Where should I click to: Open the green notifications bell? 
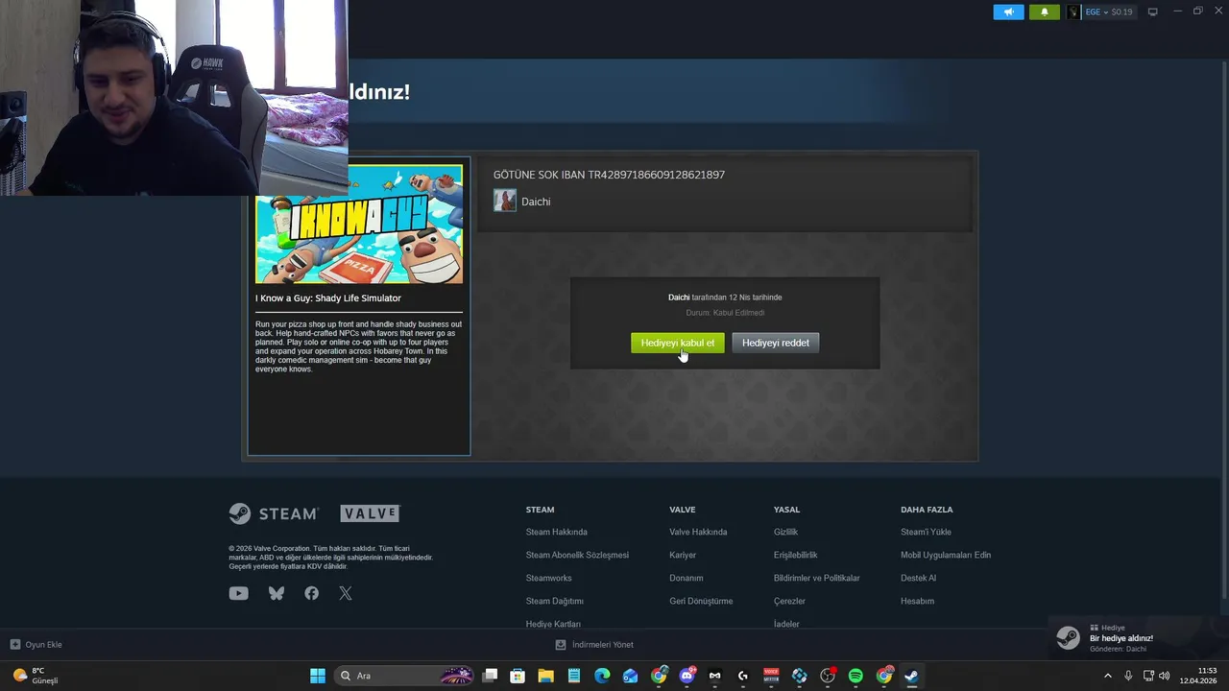click(x=1045, y=12)
